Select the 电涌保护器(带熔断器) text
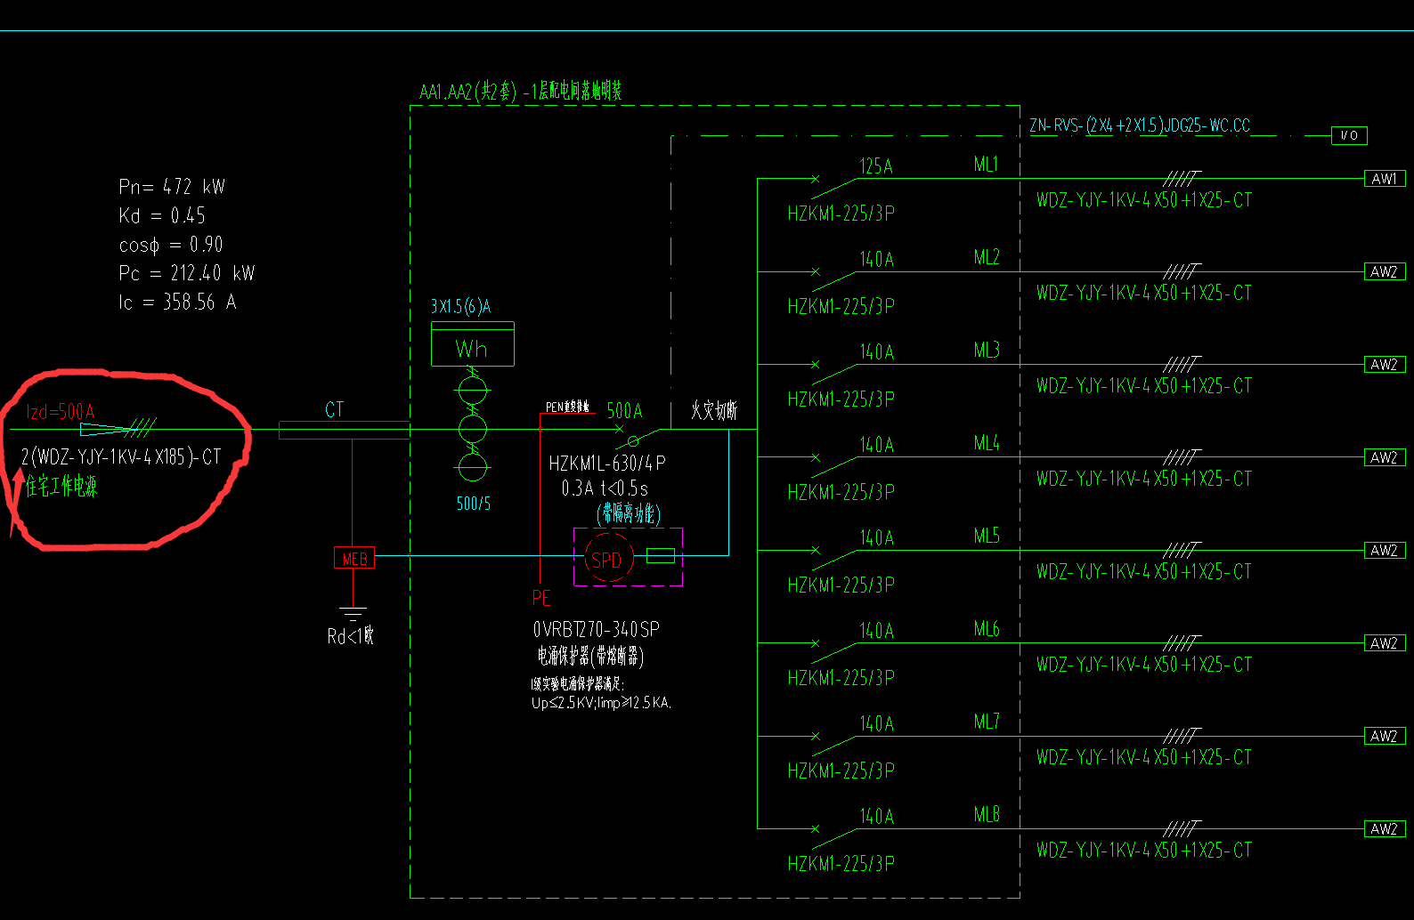This screenshot has height=920, width=1414. tap(590, 657)
